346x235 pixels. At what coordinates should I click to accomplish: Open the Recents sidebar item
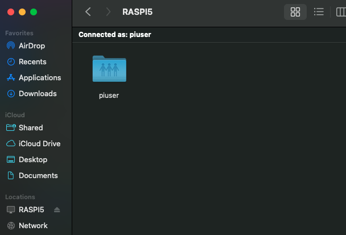tap(32, 61)
